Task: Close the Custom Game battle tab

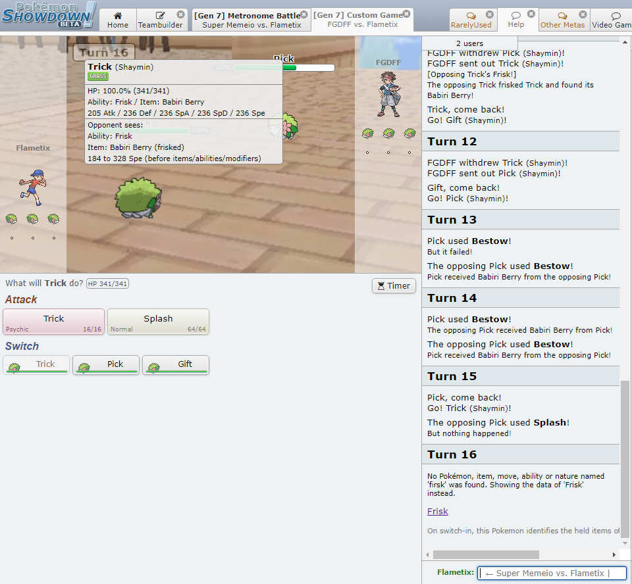Action: 407,14
